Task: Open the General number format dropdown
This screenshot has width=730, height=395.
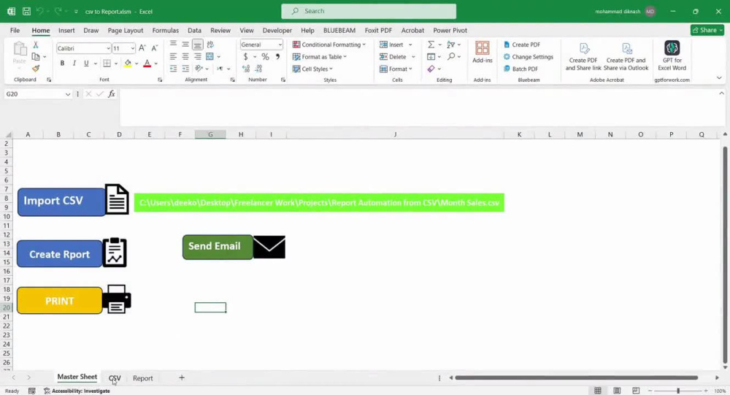Action: (280, 45)
